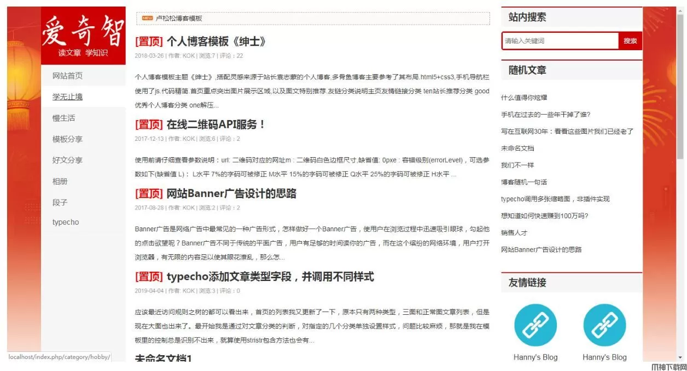Click the 读文章 学知识 slogan text
The image size is (687, 371).
pos(83,53)
